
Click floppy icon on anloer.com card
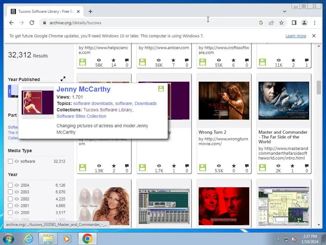(142, 62)
